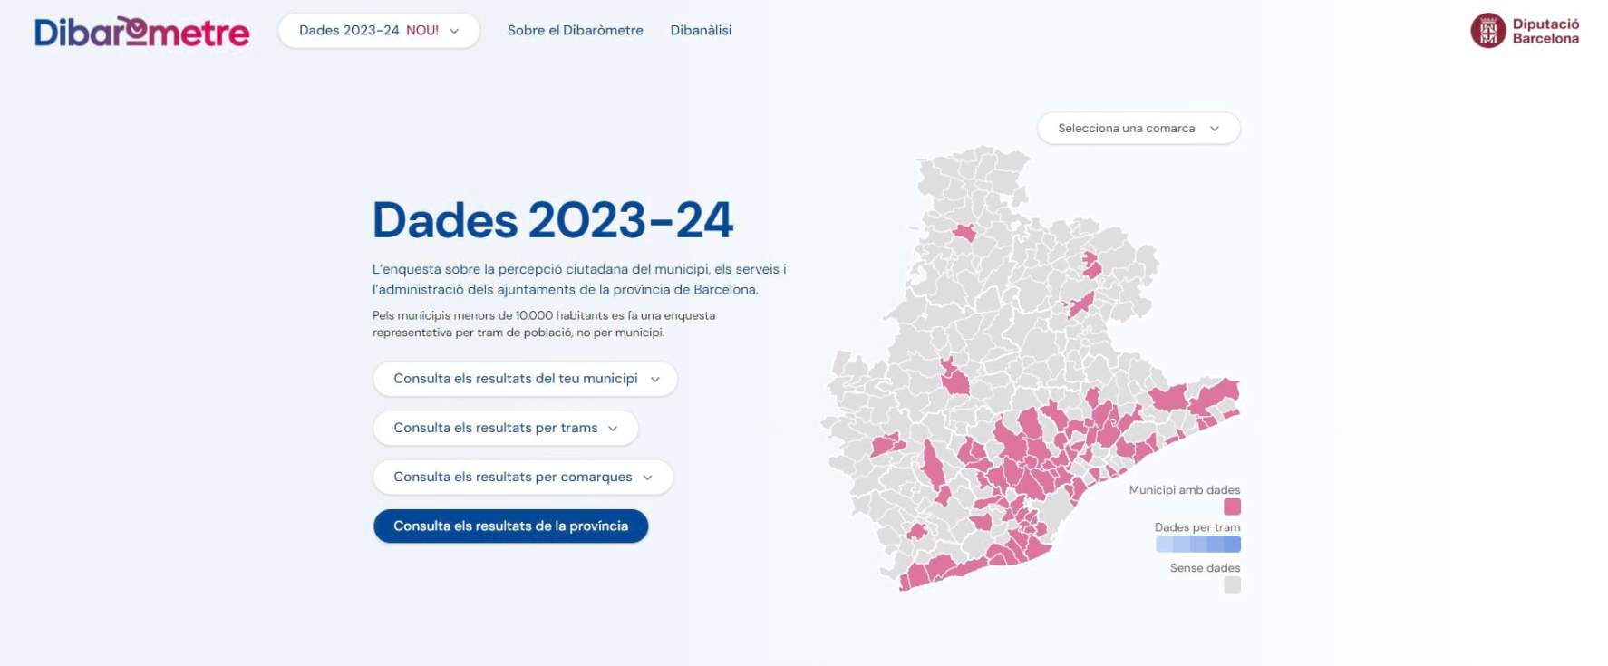Click the grey Sense dades swatch
This screenshot has height=666, width=1608.
click(x=1232, y=585)
